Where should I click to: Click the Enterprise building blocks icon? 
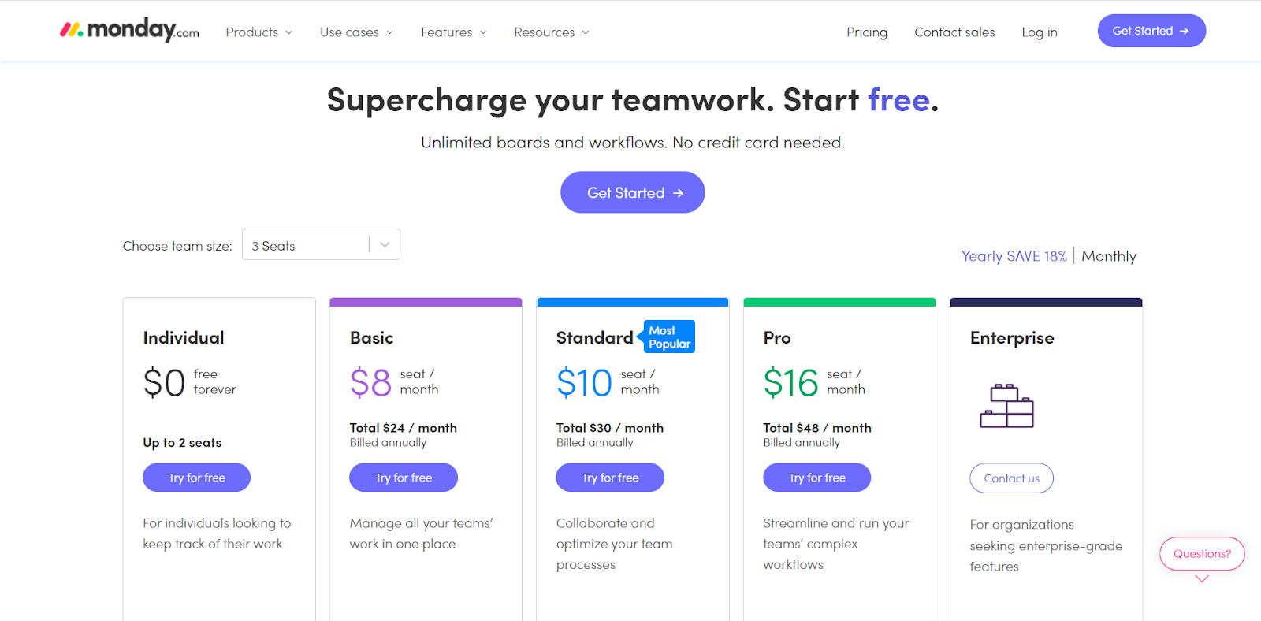pyautogui.click(x=1006, y=406)
